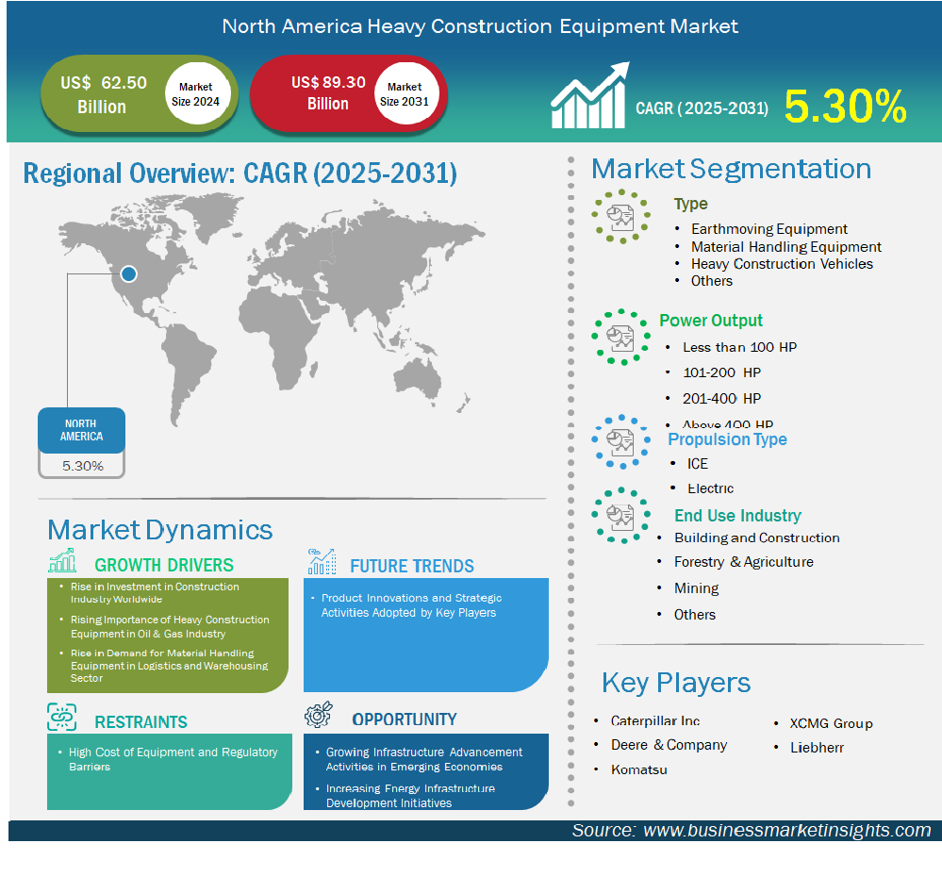The image size is (942, 893).
Task: Select "Others" under End Use Industry
Action: click(695, 615)
